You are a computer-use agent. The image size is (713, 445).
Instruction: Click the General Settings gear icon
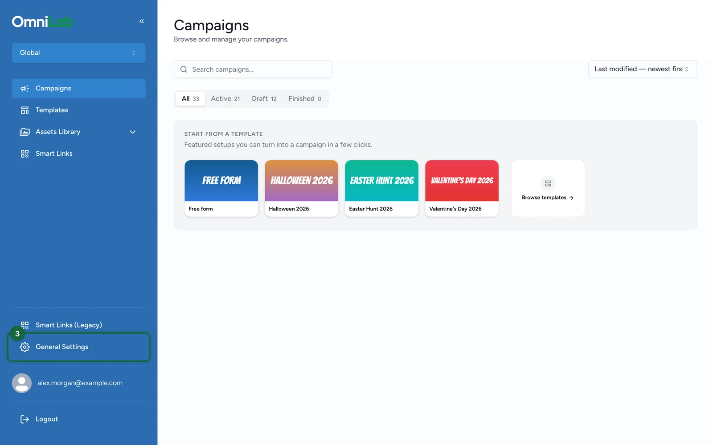click(25, 347)
